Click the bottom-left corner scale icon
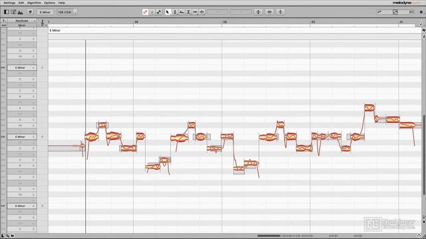 (x=3, y=236)
